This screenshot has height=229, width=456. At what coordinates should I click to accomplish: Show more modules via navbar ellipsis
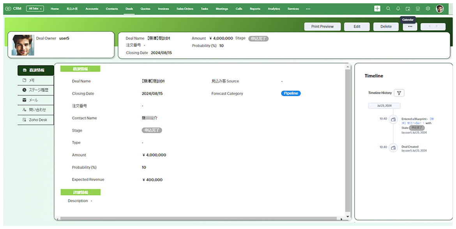308,9
